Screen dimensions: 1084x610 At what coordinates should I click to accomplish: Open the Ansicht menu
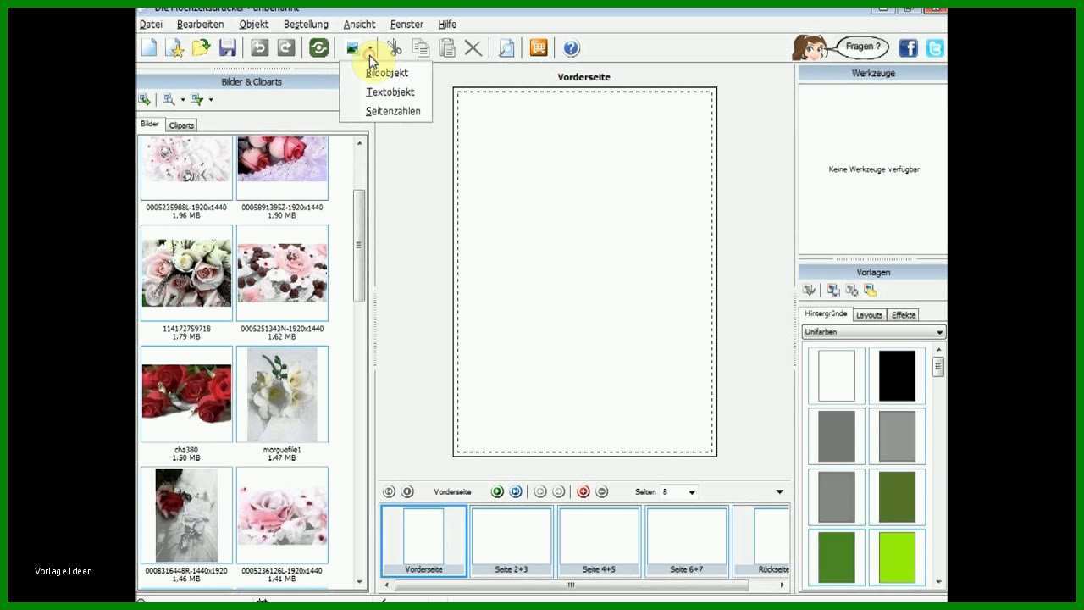(359, 25)
